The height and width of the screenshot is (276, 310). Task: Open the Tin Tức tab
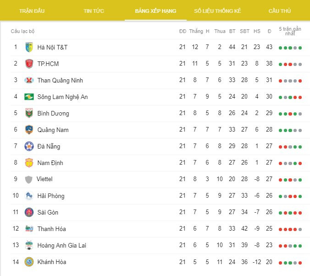(x=94, y=11)
